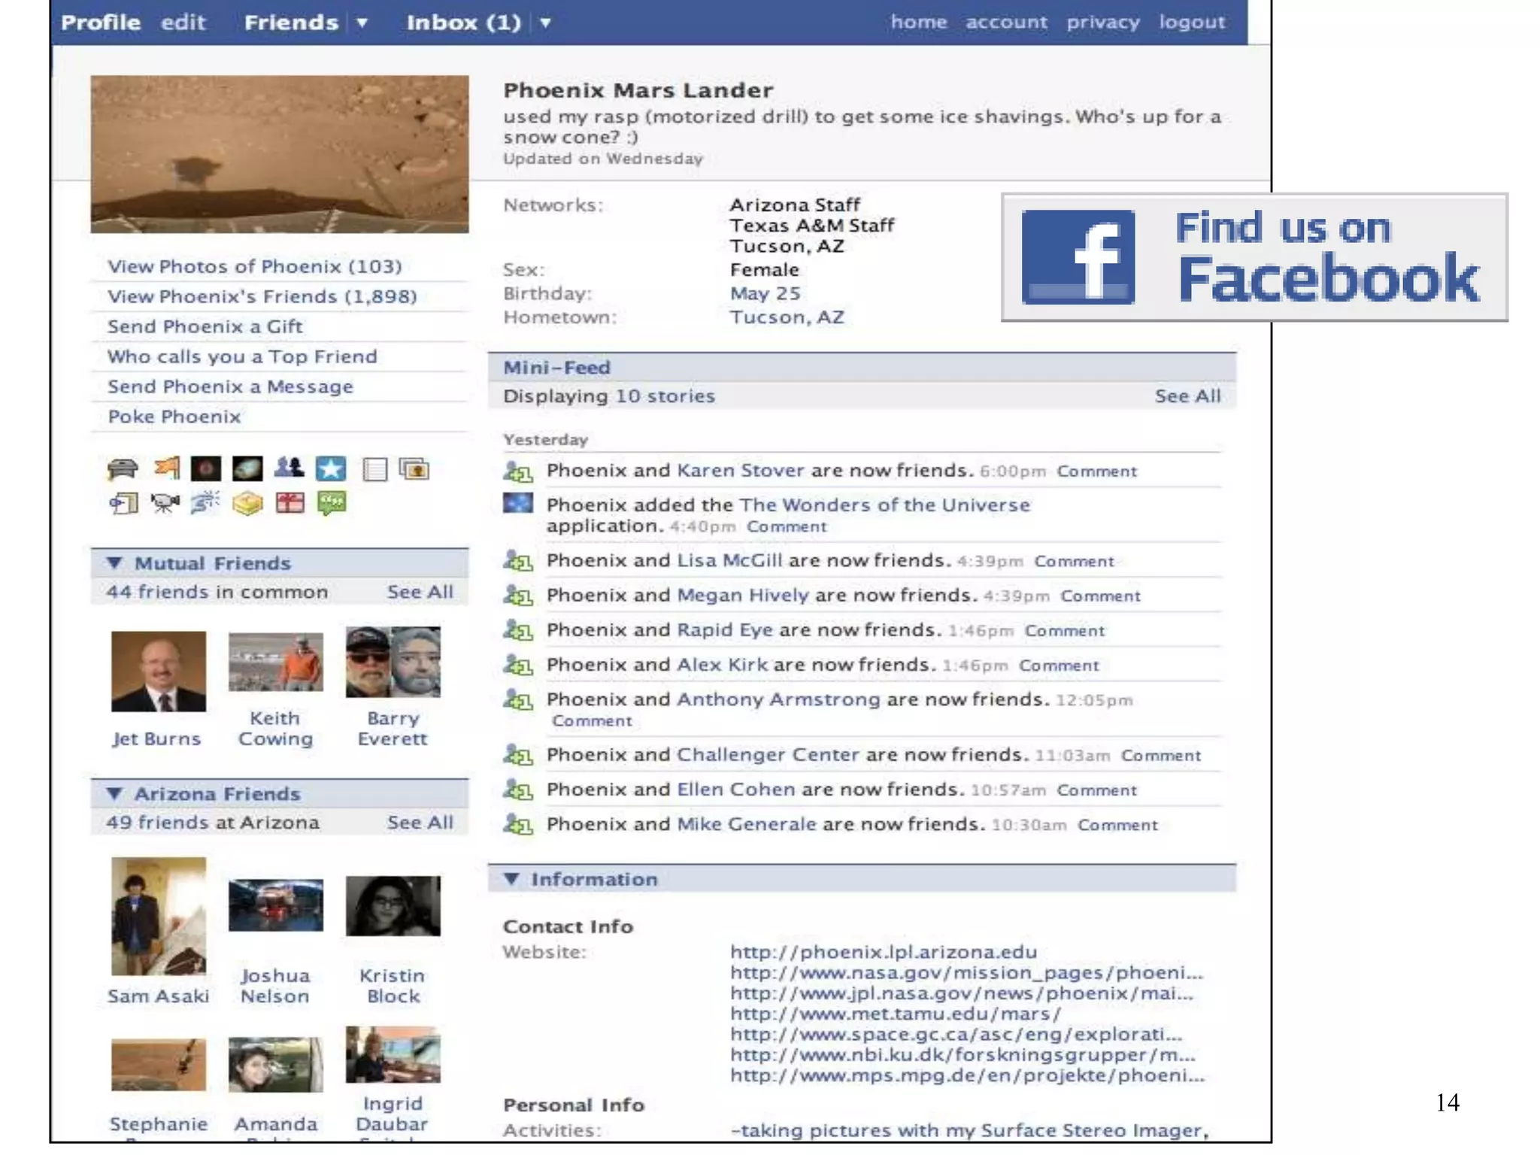This screenshot has width=1540, height=1155.
Task: Click See All in Mini-Feed header
Action: (1187, 396)
